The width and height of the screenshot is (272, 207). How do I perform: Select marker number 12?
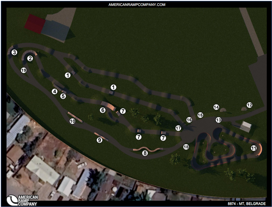click(x=249, y=105)
